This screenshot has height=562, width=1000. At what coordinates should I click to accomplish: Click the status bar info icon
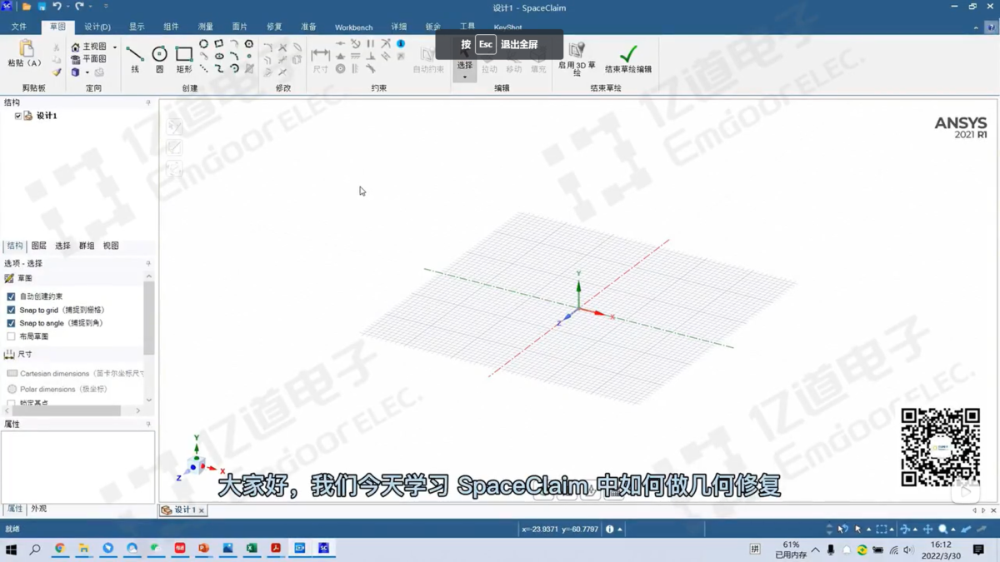609,529
